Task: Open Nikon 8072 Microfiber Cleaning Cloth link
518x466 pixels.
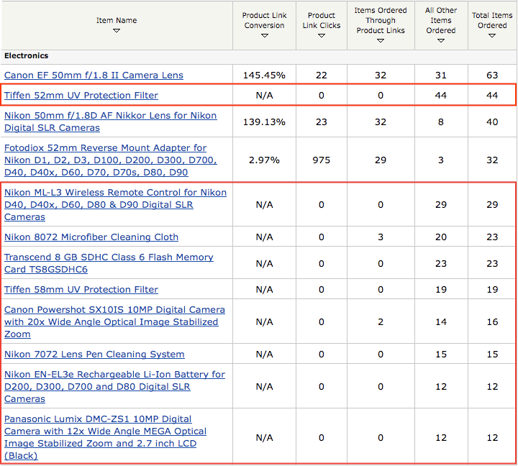Action: click(91, 237)
